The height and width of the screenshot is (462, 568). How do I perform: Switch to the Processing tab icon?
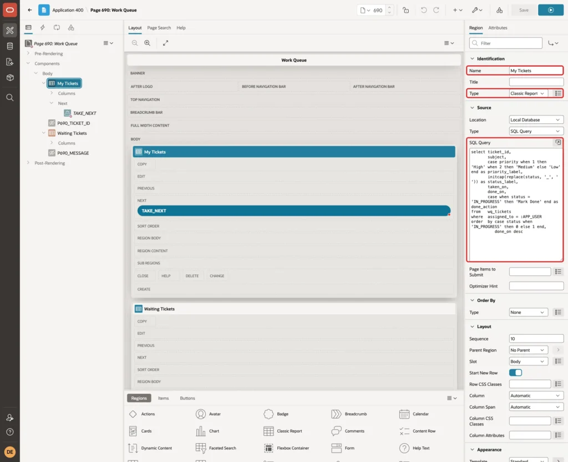point(57,28)
